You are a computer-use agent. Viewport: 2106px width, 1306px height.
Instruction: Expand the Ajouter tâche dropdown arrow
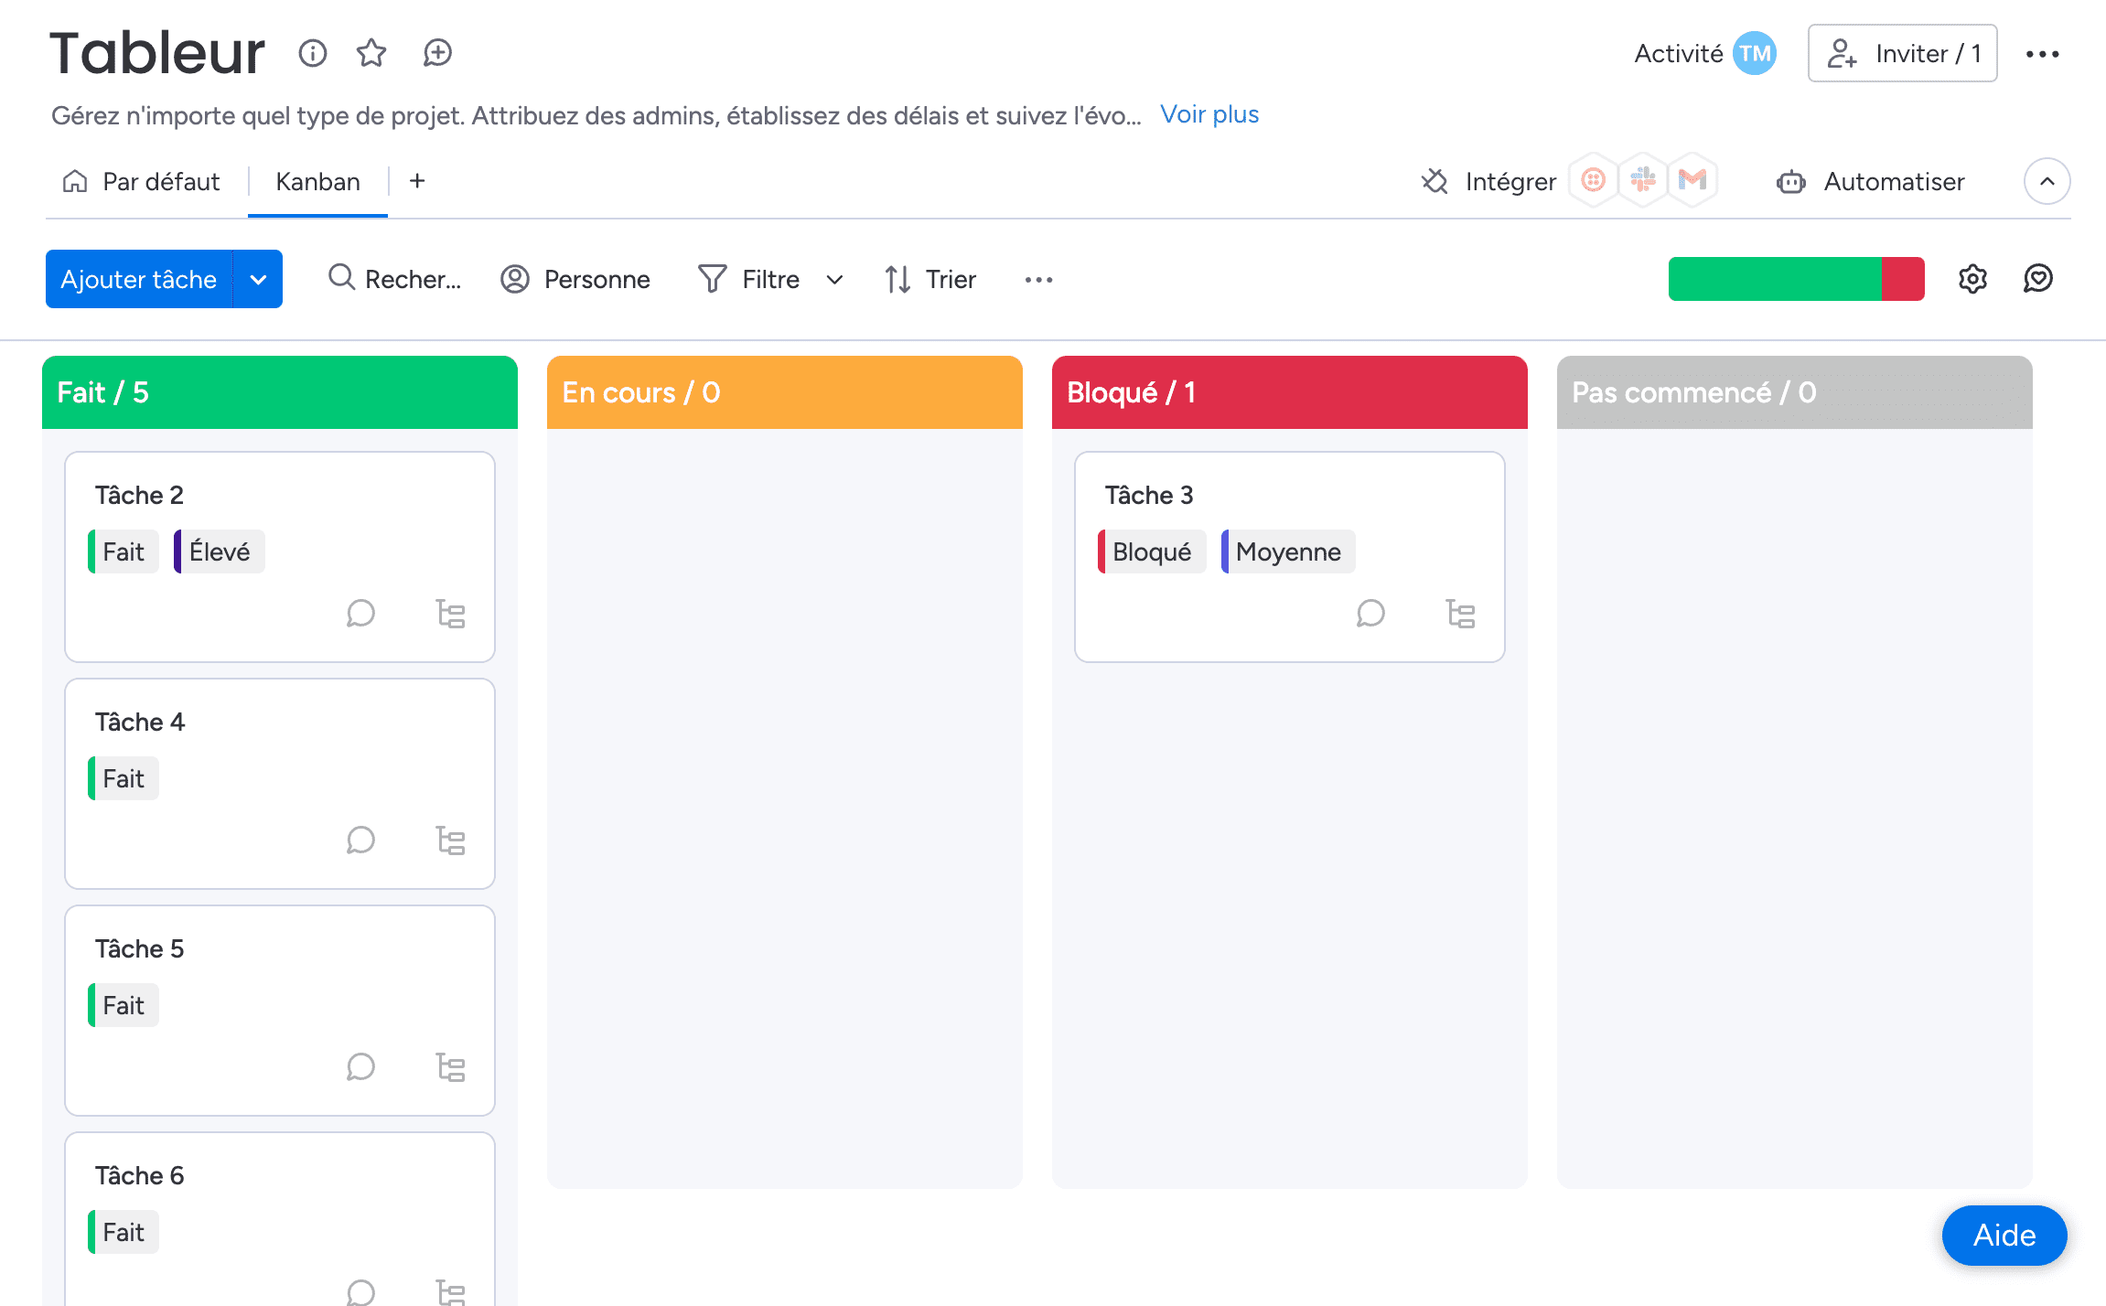pos(258,279)
